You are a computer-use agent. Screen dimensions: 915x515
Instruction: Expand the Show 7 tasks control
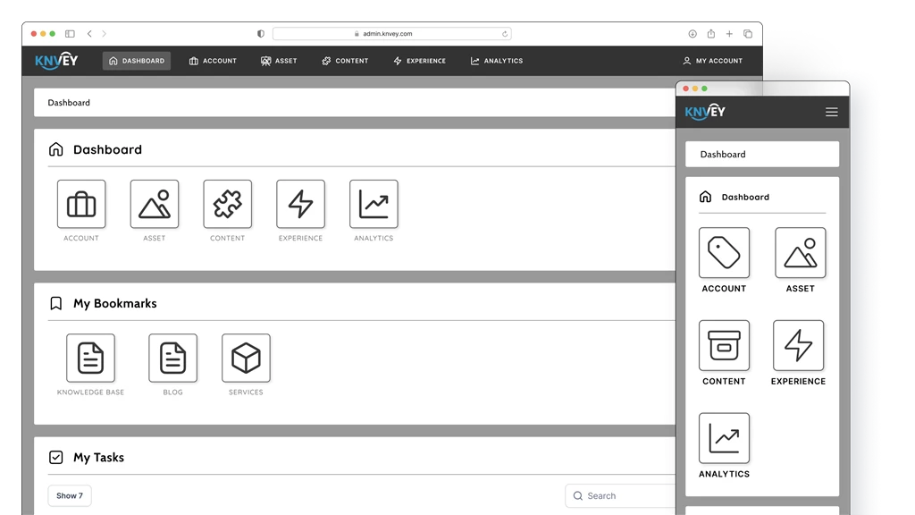click(69, 495)
